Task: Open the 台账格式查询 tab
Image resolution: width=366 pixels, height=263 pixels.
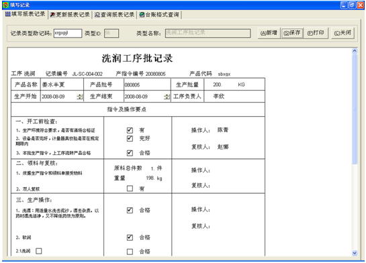Action: 159,15
